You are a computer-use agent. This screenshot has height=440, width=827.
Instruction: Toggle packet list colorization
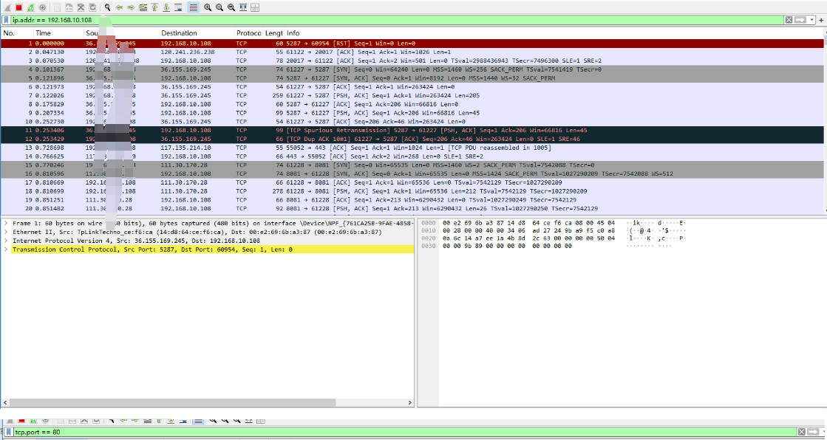[194, 7]
